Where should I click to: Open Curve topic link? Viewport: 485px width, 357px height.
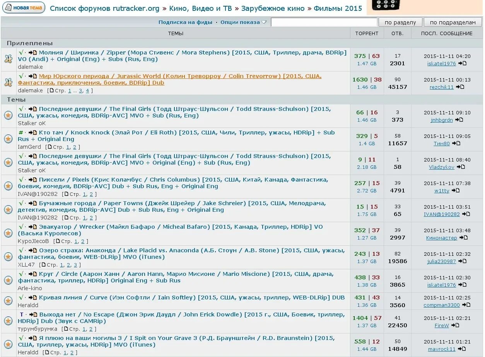(192, 297)
